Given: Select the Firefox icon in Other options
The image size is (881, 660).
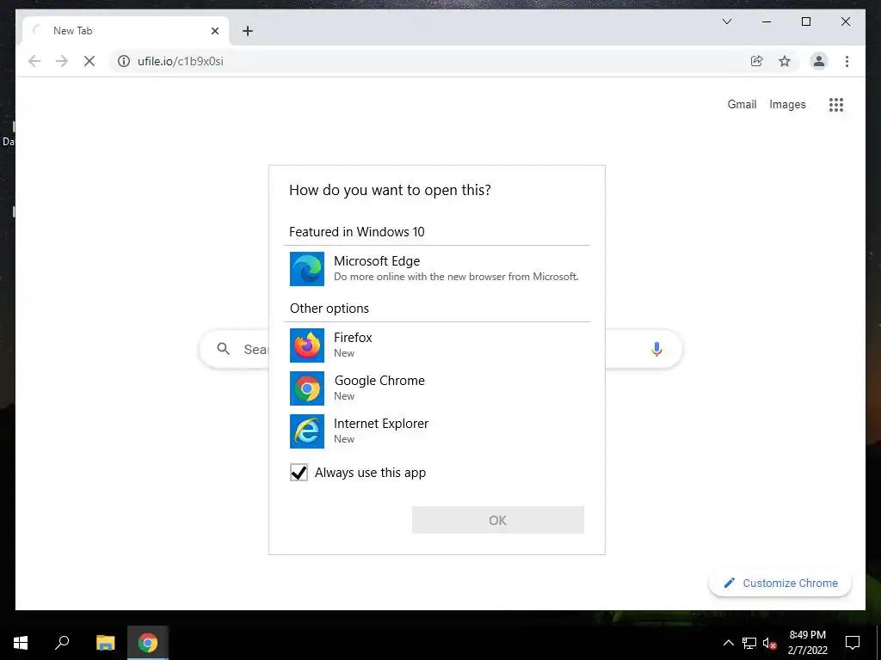Looking at the screenshot, I should 307,345.
